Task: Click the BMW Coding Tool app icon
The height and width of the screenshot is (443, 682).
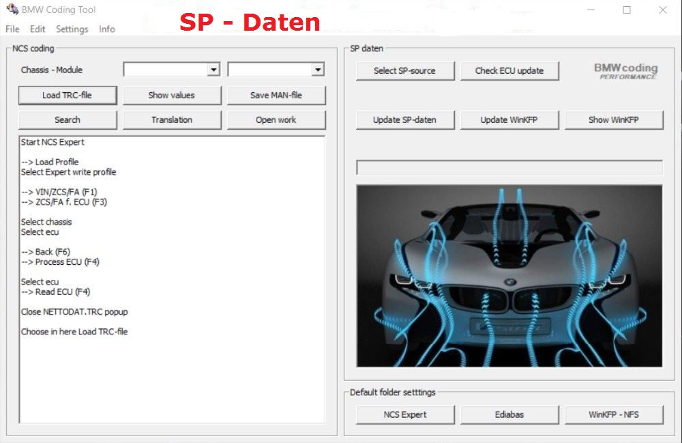Action: 12,9
